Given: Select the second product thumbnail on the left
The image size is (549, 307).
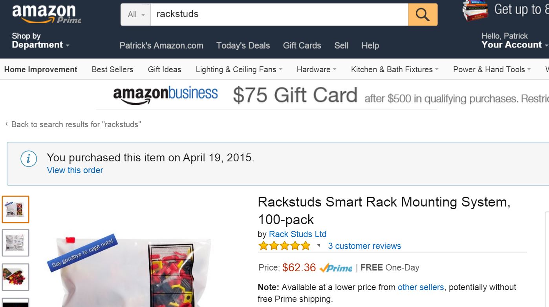Looking at the screenshot, I should pyautogui.click(x=15, y=243).
